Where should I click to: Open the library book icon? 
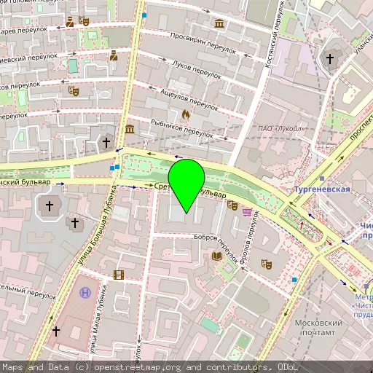tap(217, 256)
